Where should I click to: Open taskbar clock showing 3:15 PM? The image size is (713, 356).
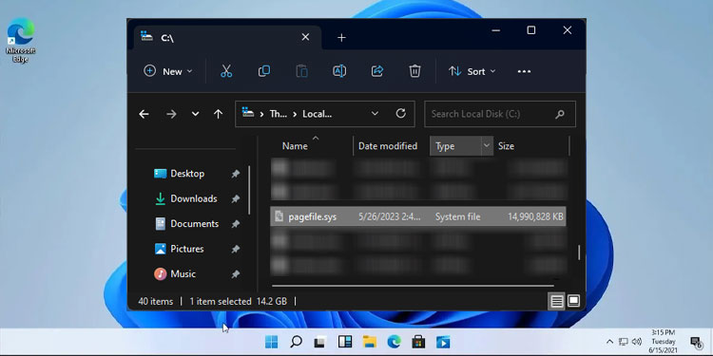[x=663, y=342]
